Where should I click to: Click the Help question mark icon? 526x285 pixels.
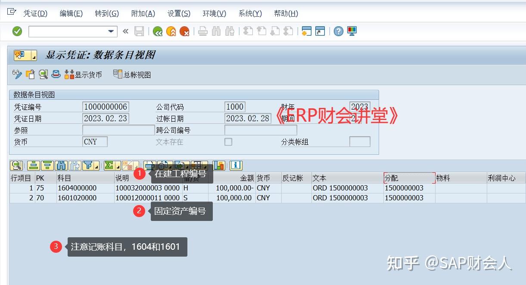(x=339, y=31)
